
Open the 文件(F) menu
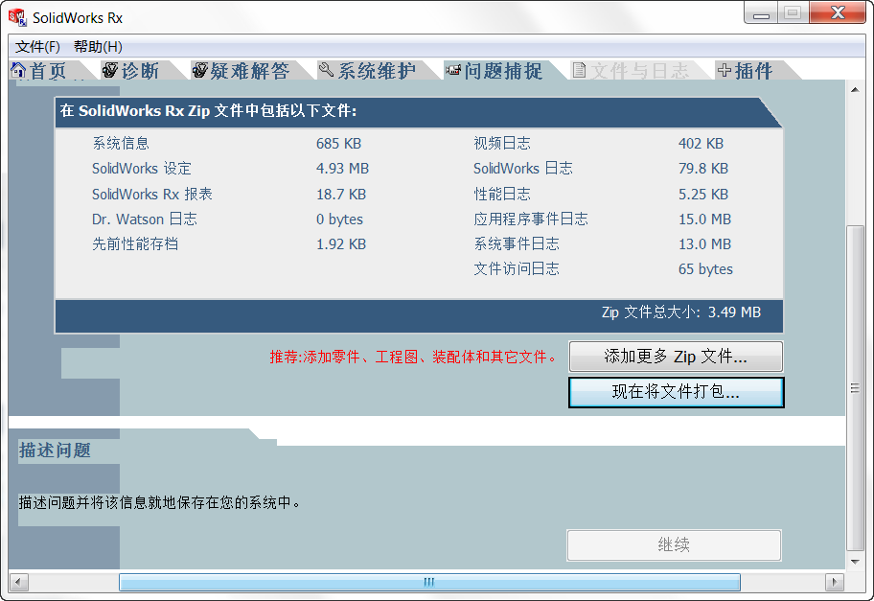pos(37,47)
